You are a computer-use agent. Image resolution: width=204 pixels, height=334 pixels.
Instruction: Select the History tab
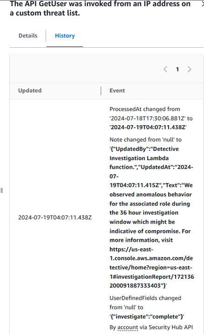65,36
